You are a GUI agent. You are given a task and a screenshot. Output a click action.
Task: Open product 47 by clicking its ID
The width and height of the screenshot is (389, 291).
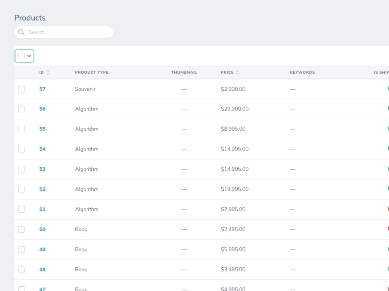click(42, 289)
